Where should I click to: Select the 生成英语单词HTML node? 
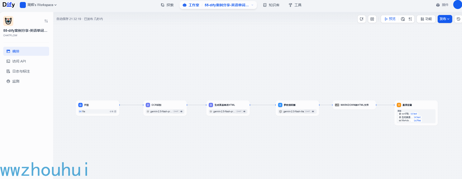point(228,108)
